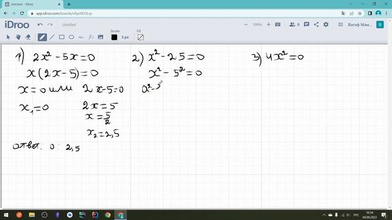Open the Chrome three-dot menu

tap(386, 13)
